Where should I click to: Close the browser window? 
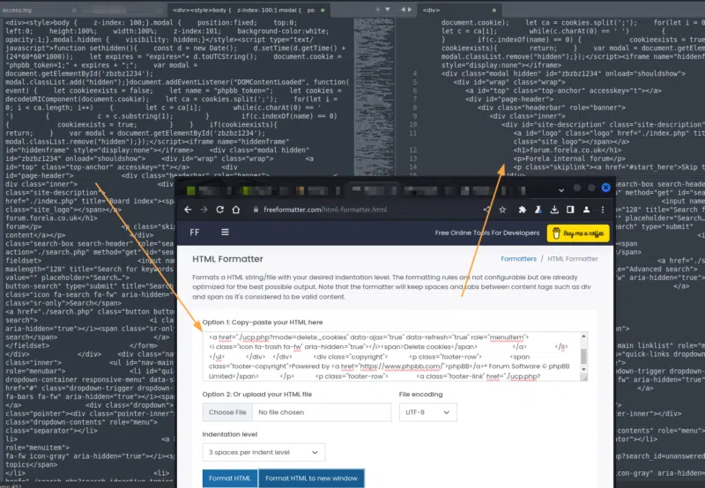pyautogui.click(x=605, y=188)
